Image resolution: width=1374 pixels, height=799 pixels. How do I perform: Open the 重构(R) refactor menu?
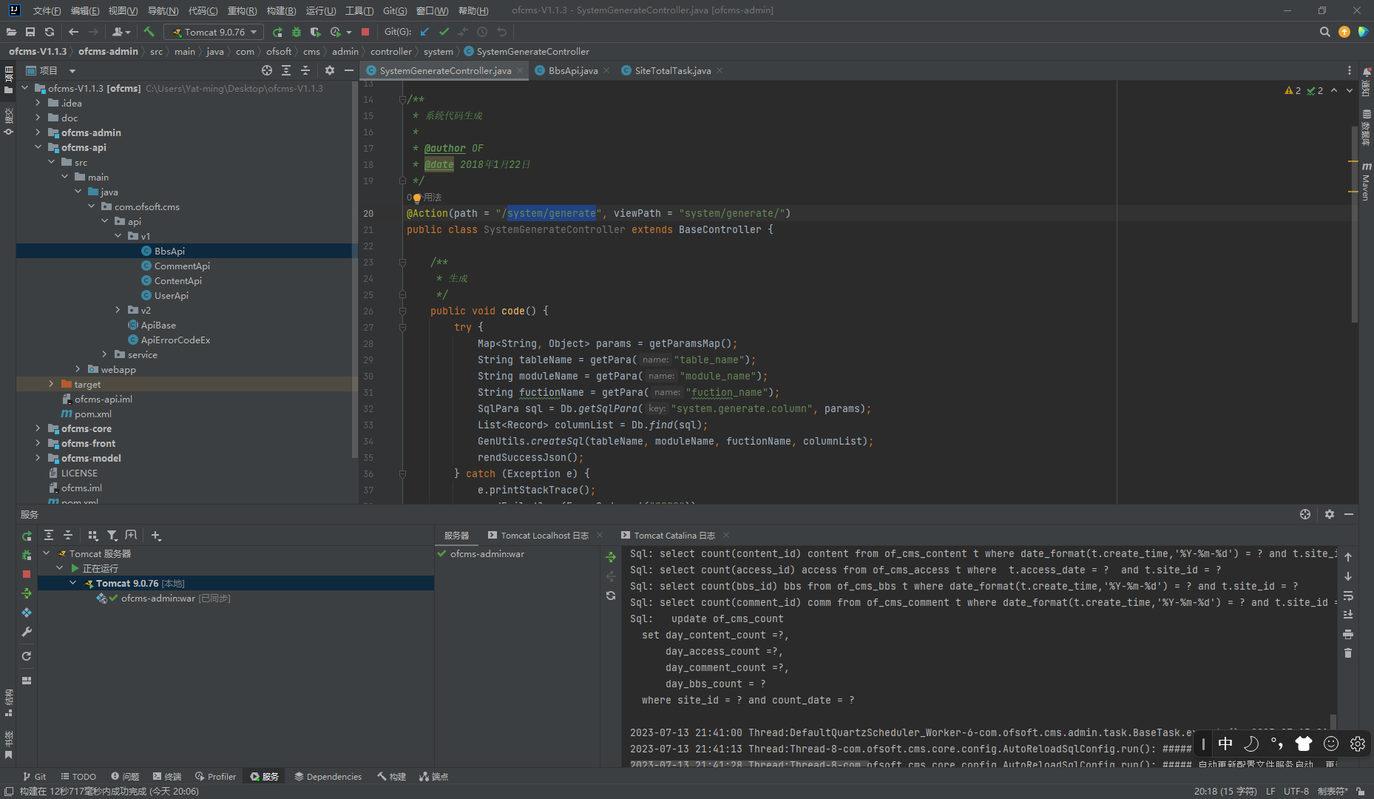point(242,10)
